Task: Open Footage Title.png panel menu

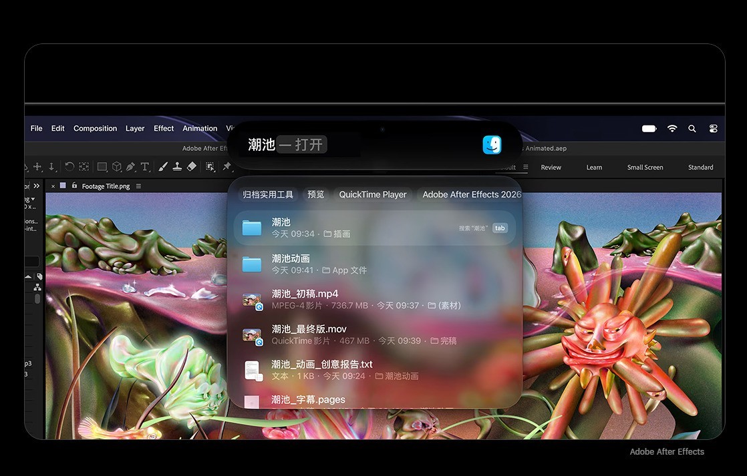Action: click(138, 186)
